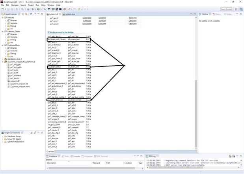Click the round red toolbar icon

pos(65,9)
